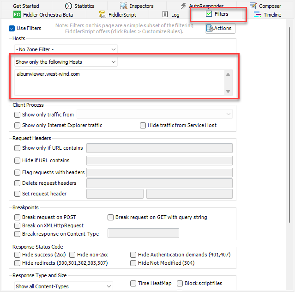Click the Inspectors magnifier icon

pos(124,6)
